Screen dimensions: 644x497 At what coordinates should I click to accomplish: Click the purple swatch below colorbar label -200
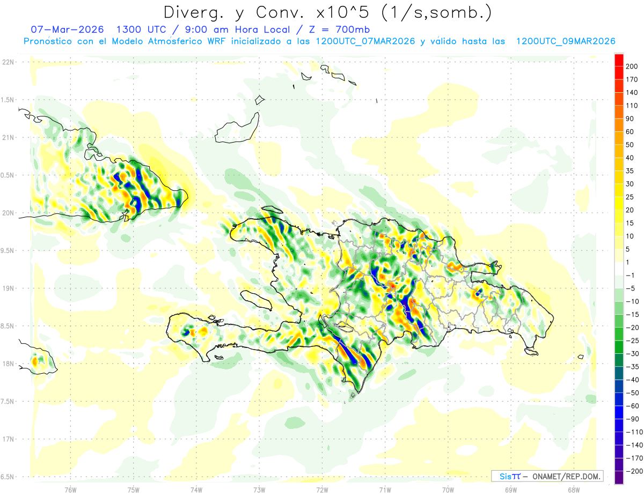[x=619, y=478]
